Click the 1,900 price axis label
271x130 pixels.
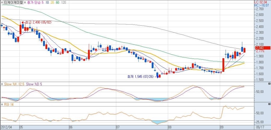point(260,56)
